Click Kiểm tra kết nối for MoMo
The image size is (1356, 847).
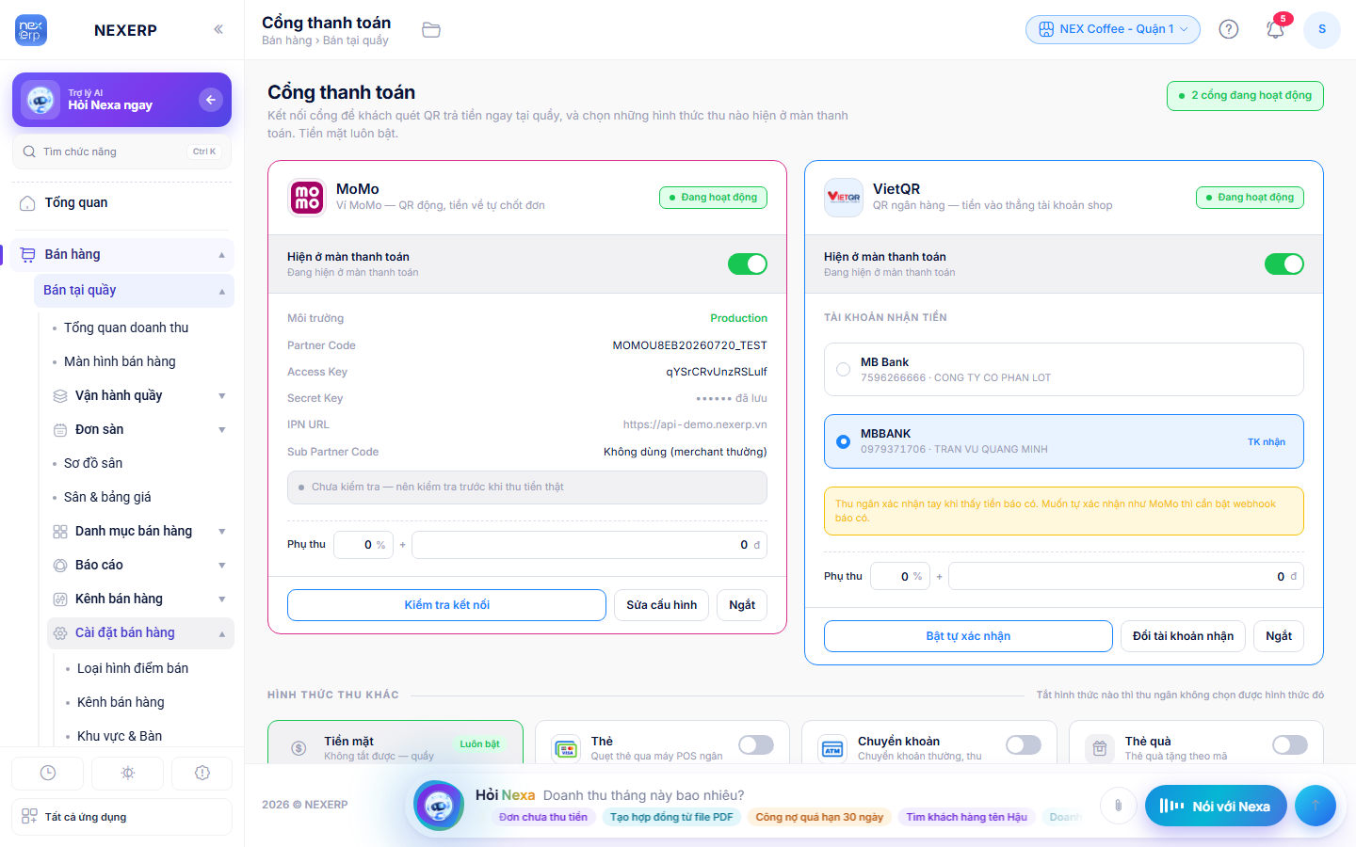[x=446, y=605]
